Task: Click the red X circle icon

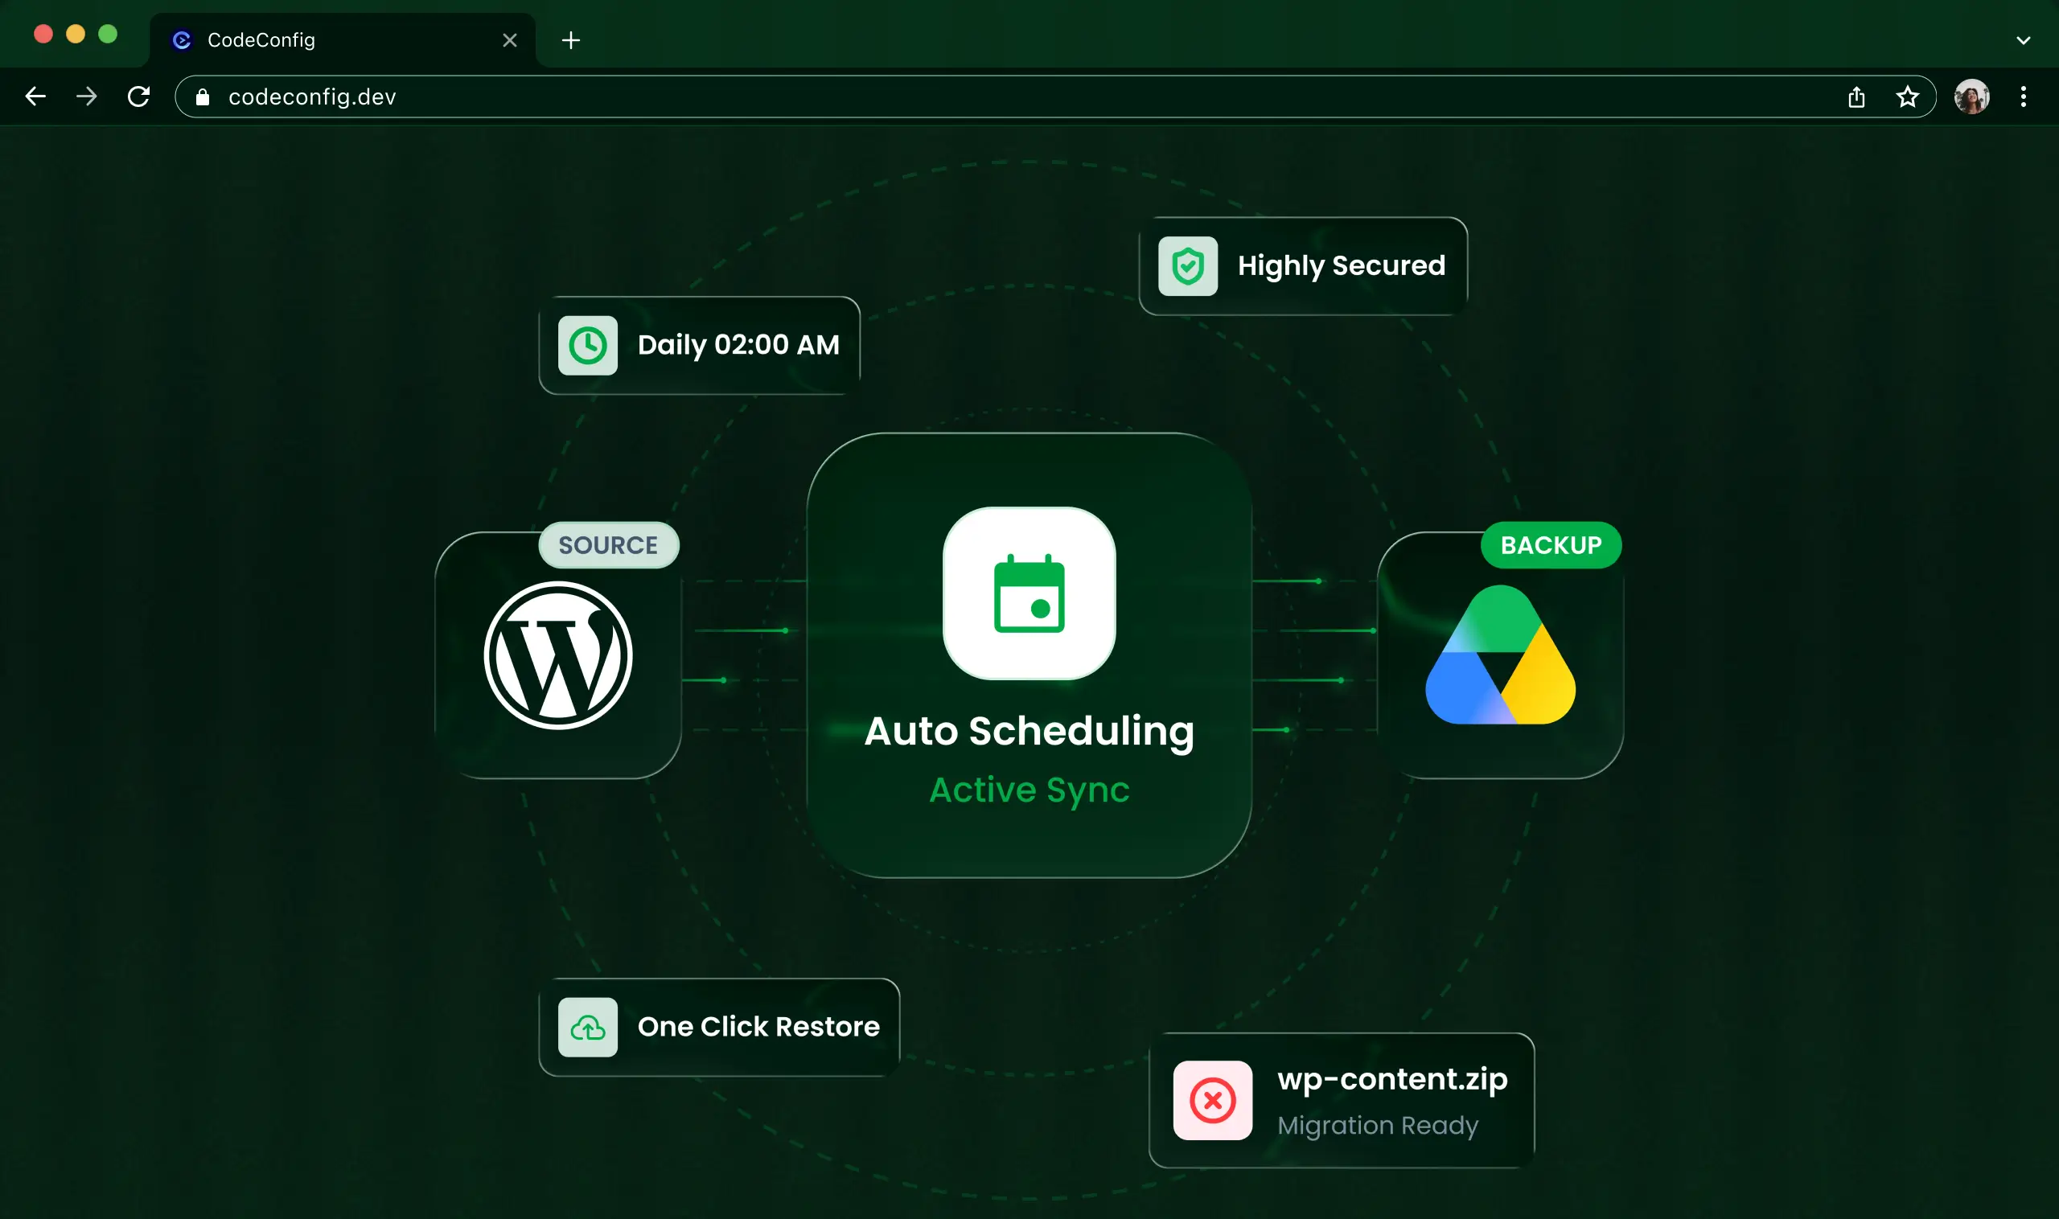Action: 1212,1101
